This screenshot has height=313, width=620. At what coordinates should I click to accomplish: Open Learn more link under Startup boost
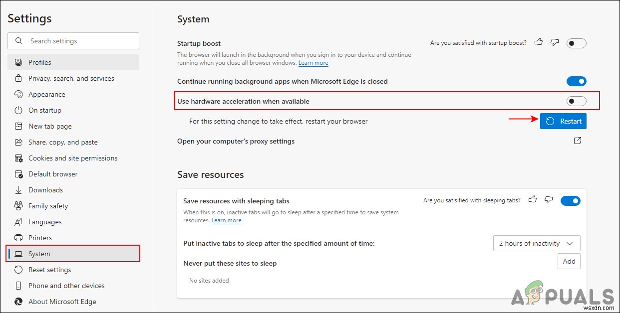313,63
